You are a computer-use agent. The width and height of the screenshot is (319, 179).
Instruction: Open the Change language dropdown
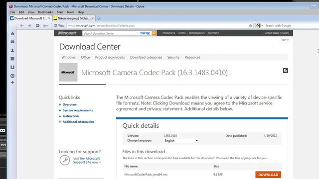[181, 141]
